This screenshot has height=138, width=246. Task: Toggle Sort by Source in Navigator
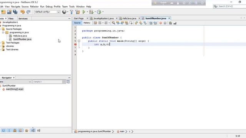click(x=39, y=130)
